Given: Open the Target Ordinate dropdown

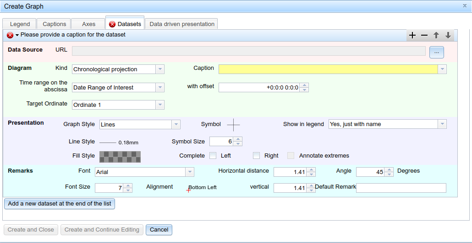Looking at the screenshot, I should (160, 105).
